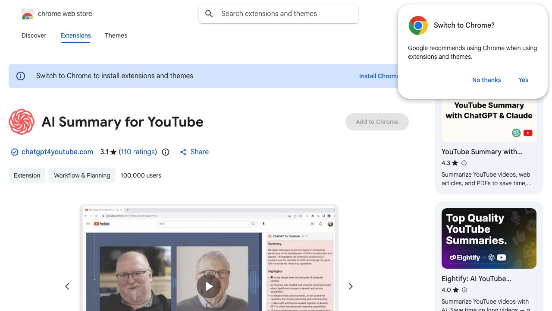Click the Search extensions and themes field

279,14
